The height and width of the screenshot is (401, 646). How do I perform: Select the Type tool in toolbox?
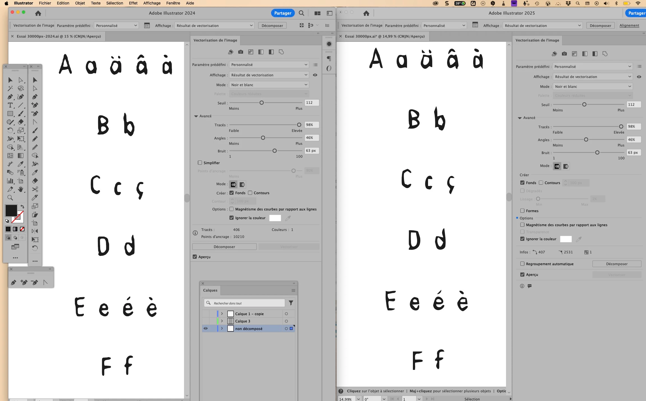click(10, 105)
